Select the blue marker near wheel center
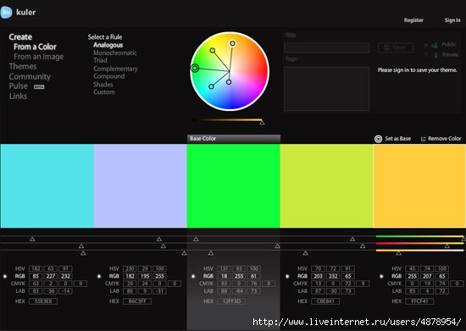466x331 pixels. (x=229, y=82)
